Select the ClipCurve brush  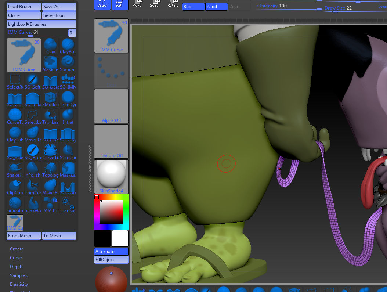(x=15, y=187)
